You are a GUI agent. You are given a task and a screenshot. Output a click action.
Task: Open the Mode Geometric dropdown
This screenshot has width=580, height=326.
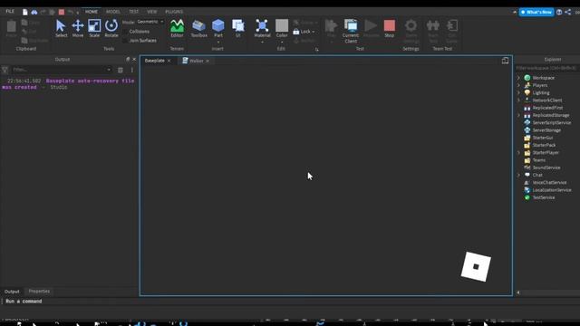click(150, 22)
